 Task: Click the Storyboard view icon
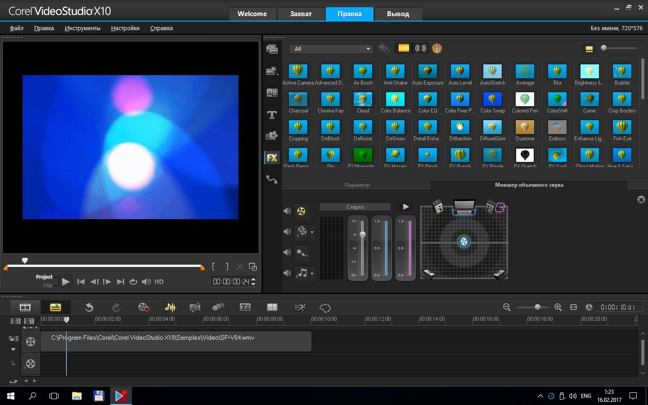tap(25, 307)
